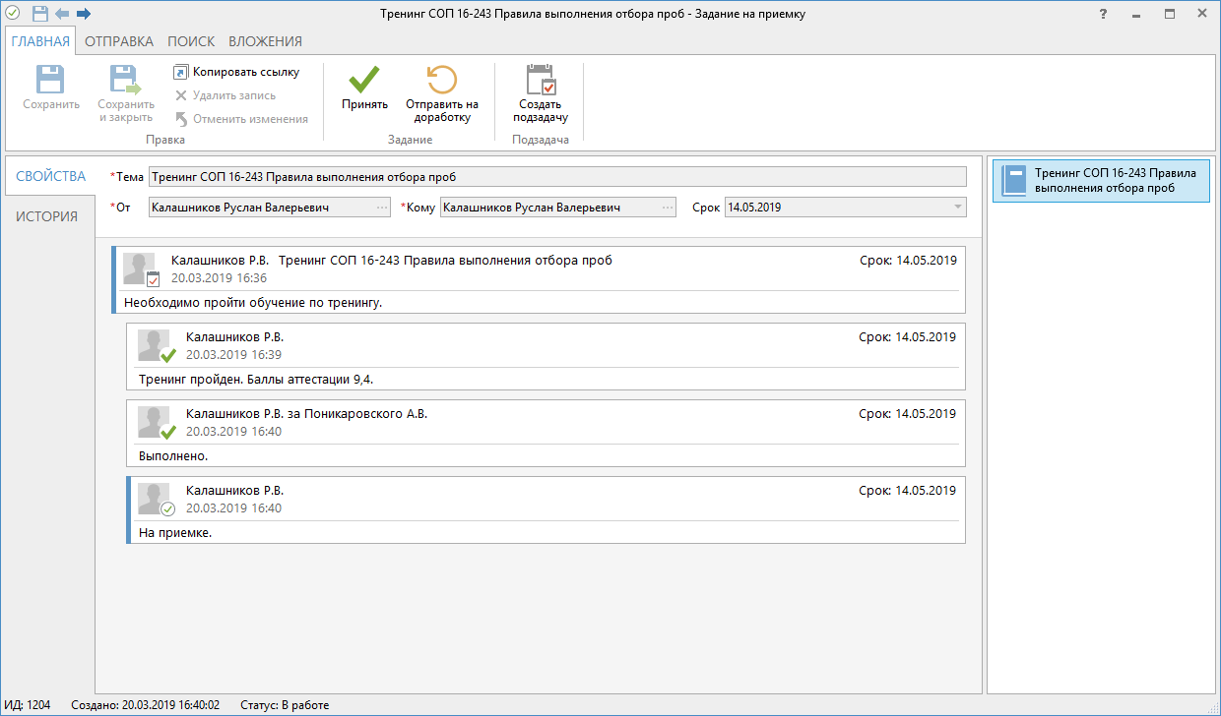Click the checkmark circle icon in title bar
1221x716 pixels.
pos(13,14)
